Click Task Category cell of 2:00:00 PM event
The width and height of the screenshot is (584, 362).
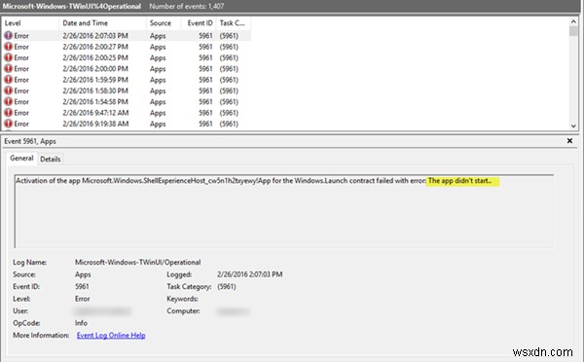229,69
